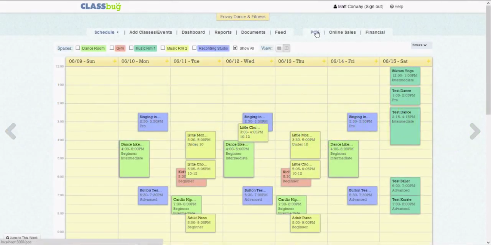Open the Test Karate event on Saturday
491x245 pixels.
pyautogui.click(x=405, y=205)
